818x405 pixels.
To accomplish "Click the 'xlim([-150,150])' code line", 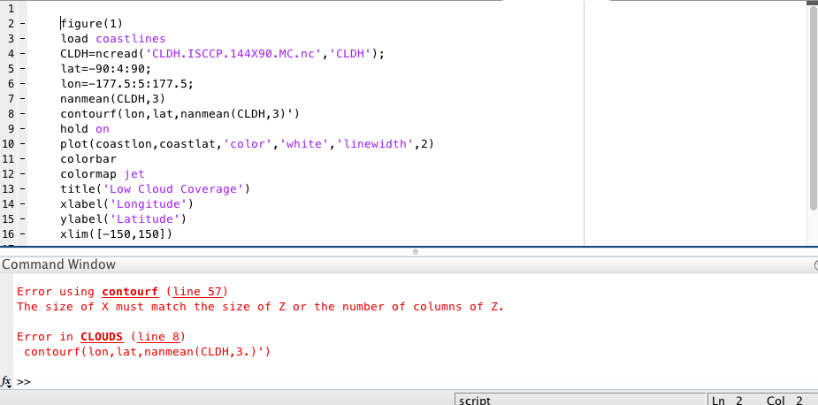I will [x=117, y=234].
